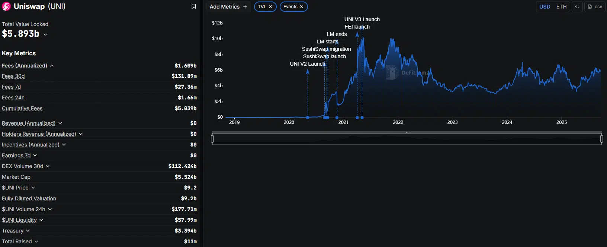Click plus icon in Add Metrics

tap(245, 7)
